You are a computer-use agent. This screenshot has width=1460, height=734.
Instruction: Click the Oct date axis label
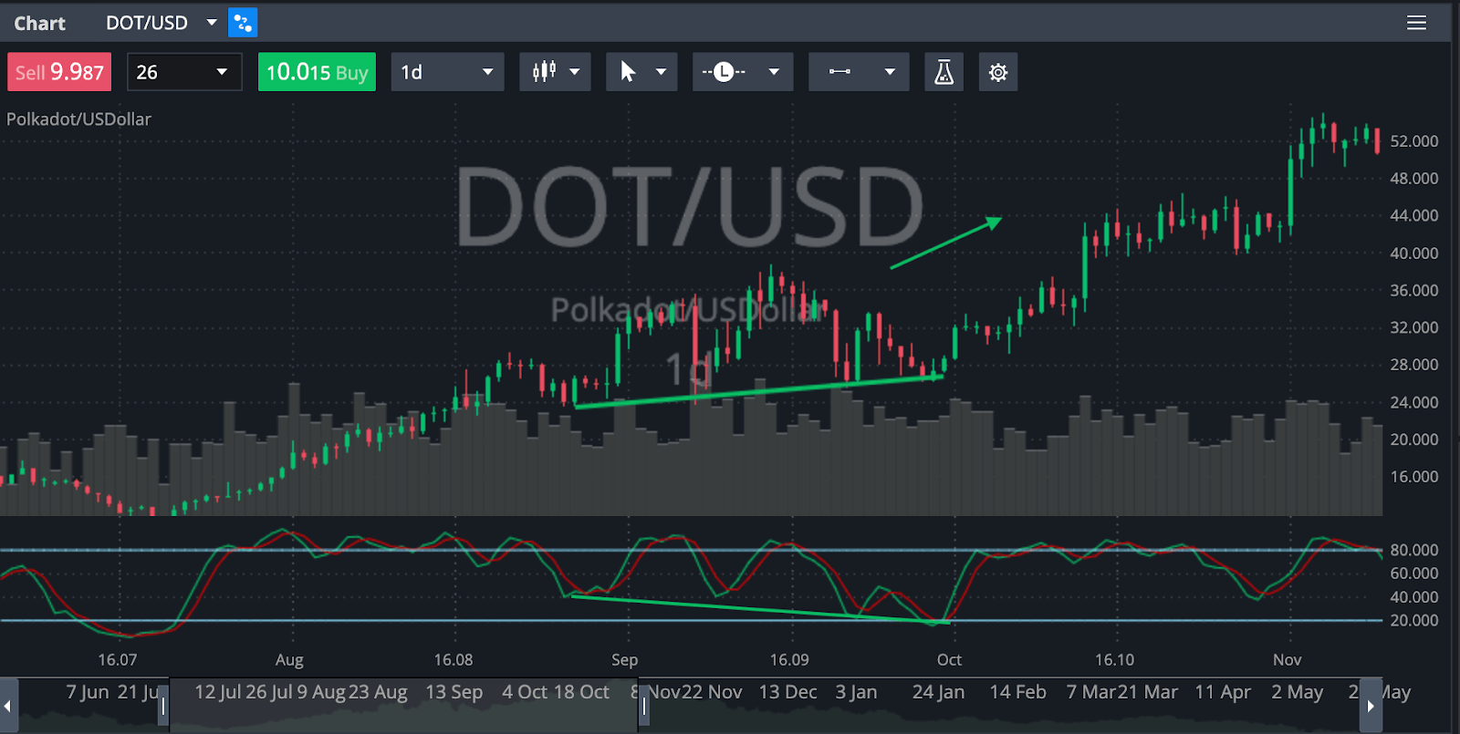[949, 659]
